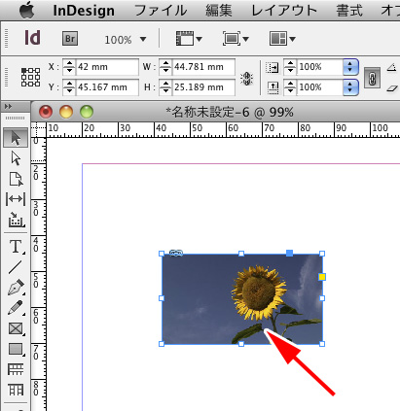Choose the Page tool
The image size is (400, 411).
tap(16, 179)
